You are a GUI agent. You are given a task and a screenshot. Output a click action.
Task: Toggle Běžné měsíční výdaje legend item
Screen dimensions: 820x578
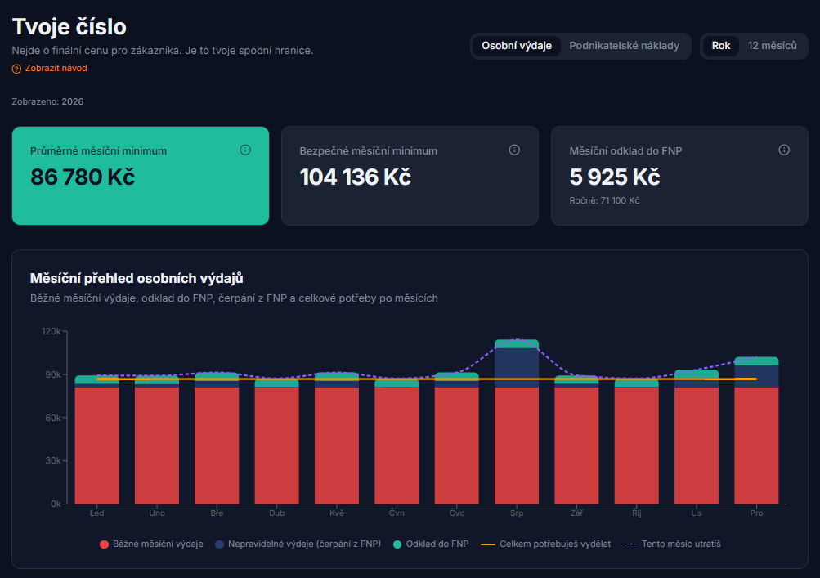[x=151, y=544]
